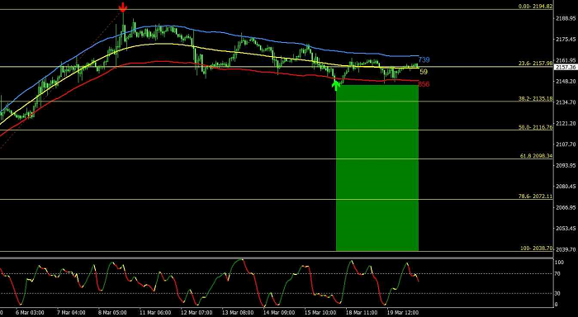Viewport: 578px width, 317px height.
Task: Select the blue moving average label 739
Action: pos(424,59)
